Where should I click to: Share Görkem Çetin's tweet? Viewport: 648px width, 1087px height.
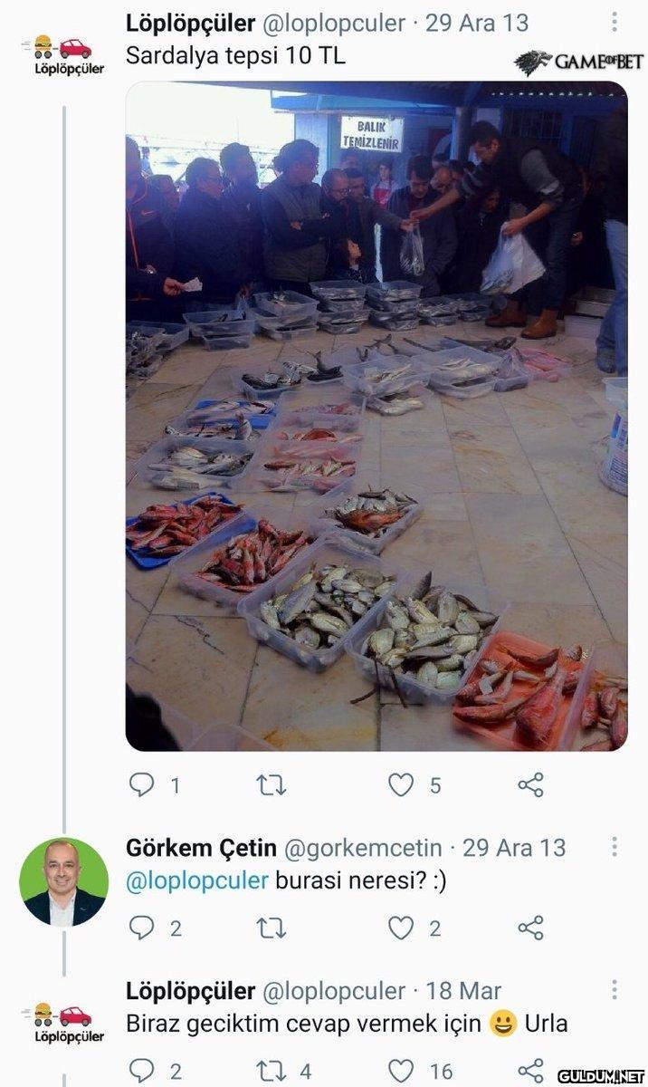point(530,928)
